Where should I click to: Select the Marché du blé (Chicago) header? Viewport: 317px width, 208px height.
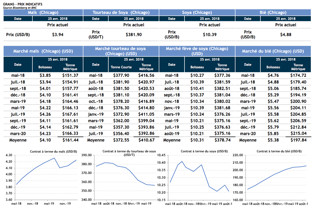(x=273, y=51)
